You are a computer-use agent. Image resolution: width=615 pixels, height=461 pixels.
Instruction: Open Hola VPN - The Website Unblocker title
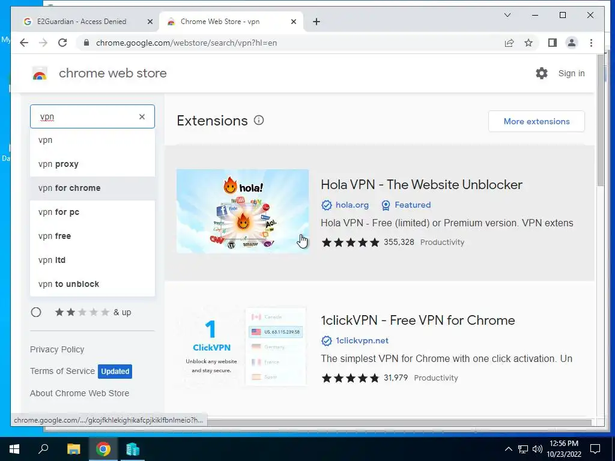tap(422, 185)
